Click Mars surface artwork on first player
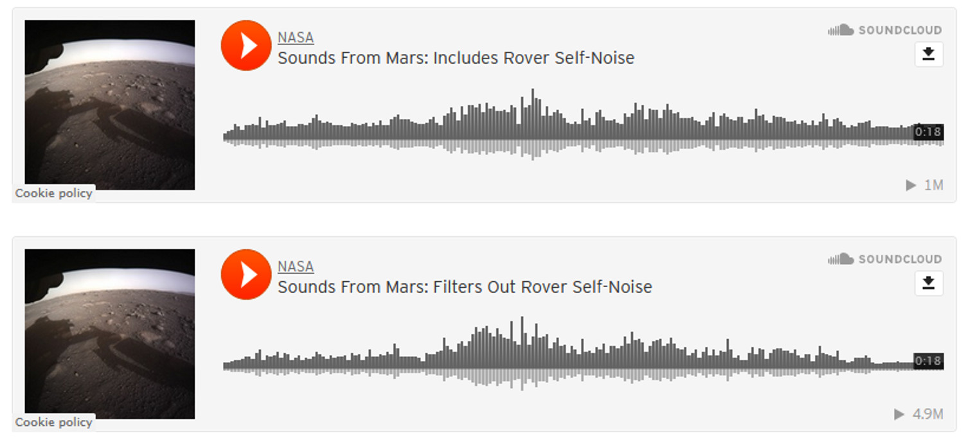 (x=110, y=105)
